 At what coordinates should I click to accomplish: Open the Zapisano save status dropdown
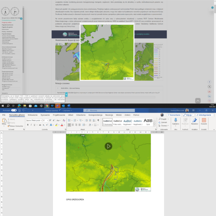tap(68, 111)
